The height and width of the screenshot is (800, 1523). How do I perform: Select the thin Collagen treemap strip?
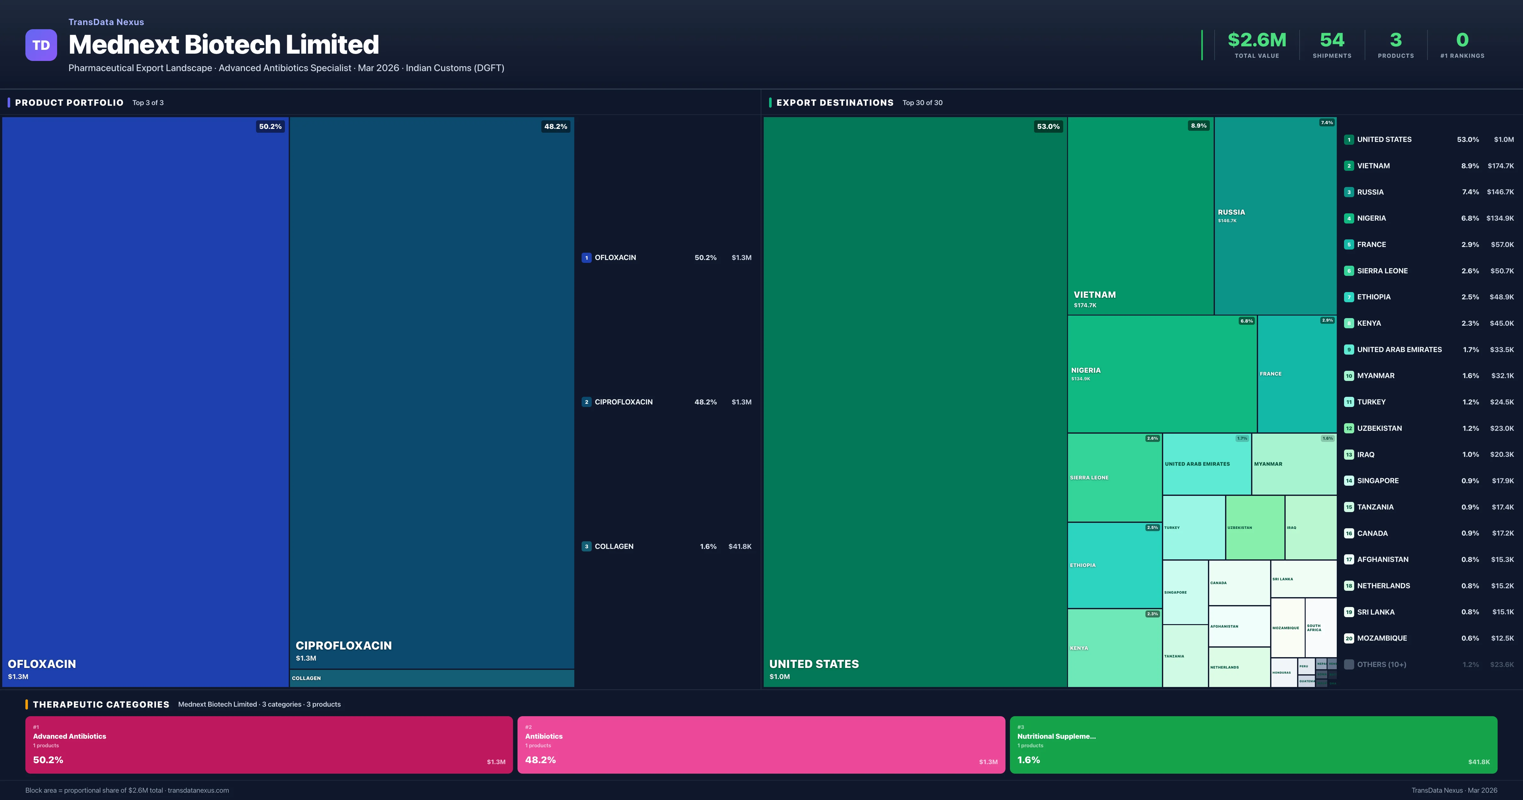click(x=432, y=678)
